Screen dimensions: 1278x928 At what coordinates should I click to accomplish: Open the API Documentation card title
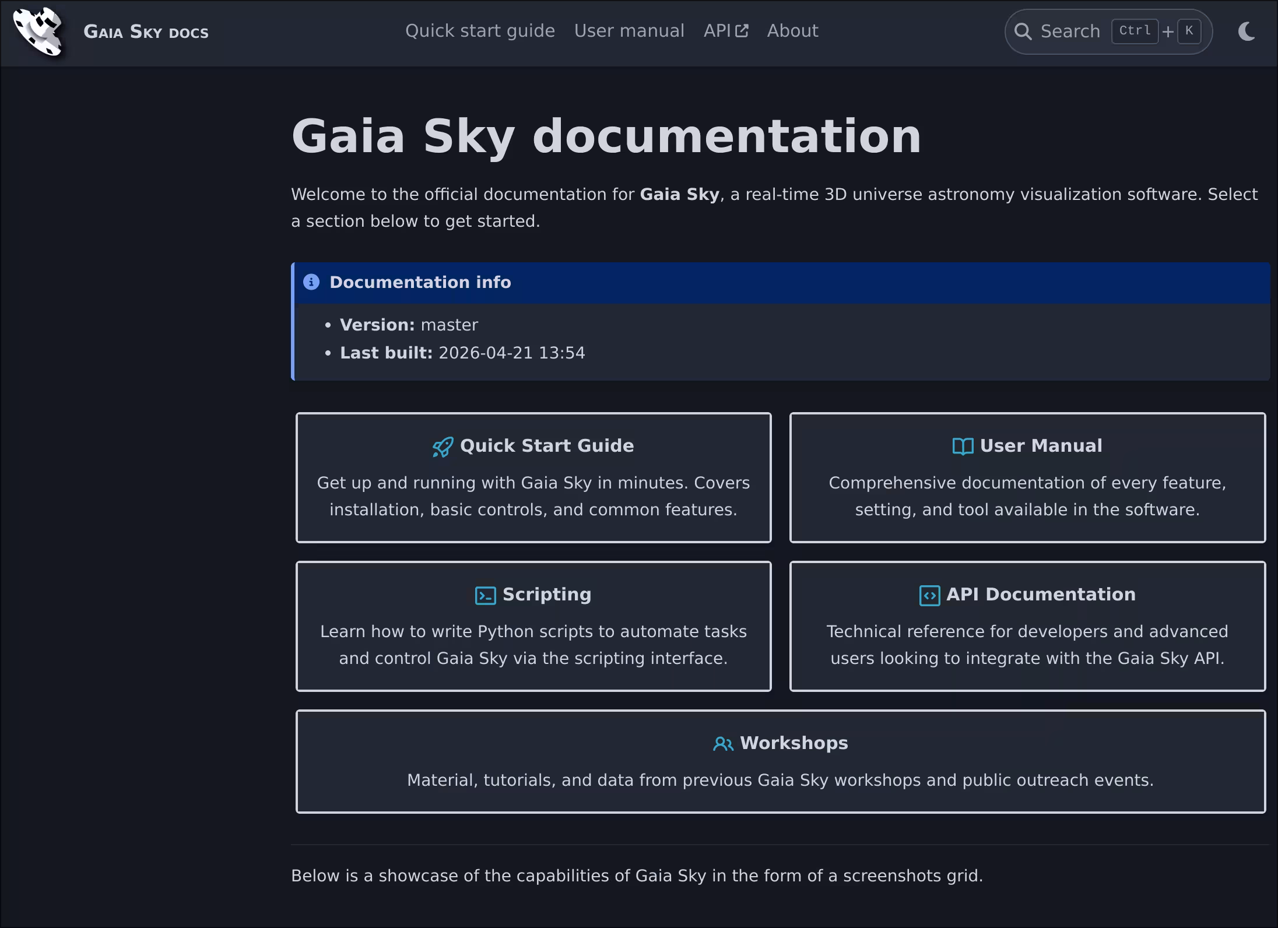click(1041, 594)
